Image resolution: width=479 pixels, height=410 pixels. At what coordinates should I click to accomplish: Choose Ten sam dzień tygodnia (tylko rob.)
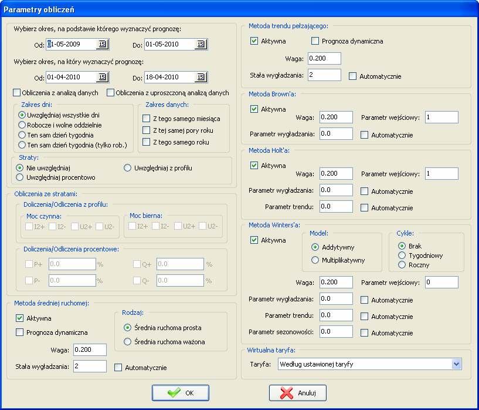pos(22,144)
